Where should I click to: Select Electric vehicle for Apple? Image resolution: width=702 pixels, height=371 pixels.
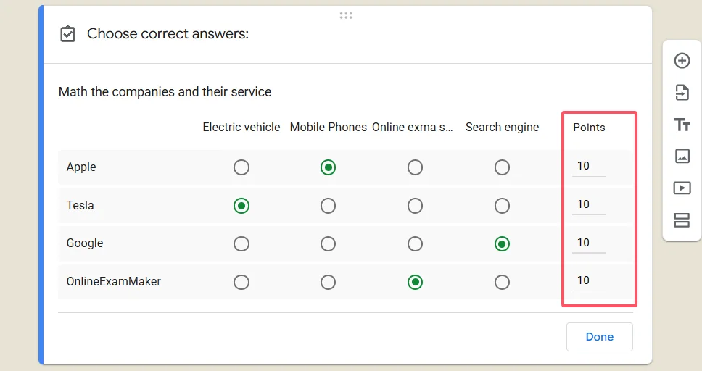pos(241,167)
